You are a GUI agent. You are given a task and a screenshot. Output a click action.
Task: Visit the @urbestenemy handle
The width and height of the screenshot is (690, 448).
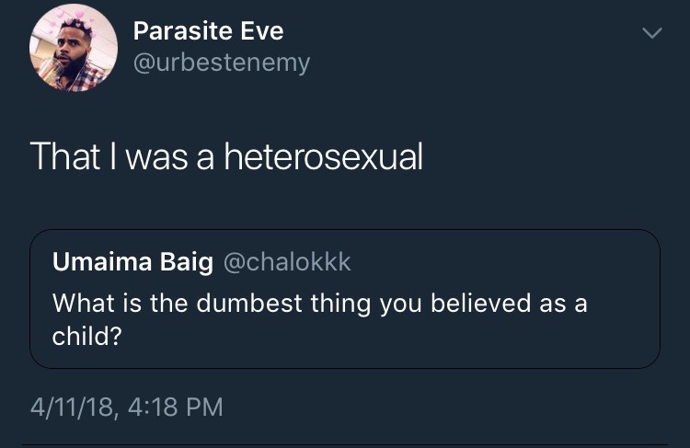[x=222, y=63]
